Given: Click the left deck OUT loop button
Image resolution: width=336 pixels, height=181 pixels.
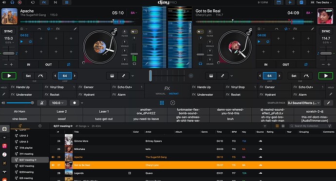Looking at the screenshot, I should coord(48,64).
